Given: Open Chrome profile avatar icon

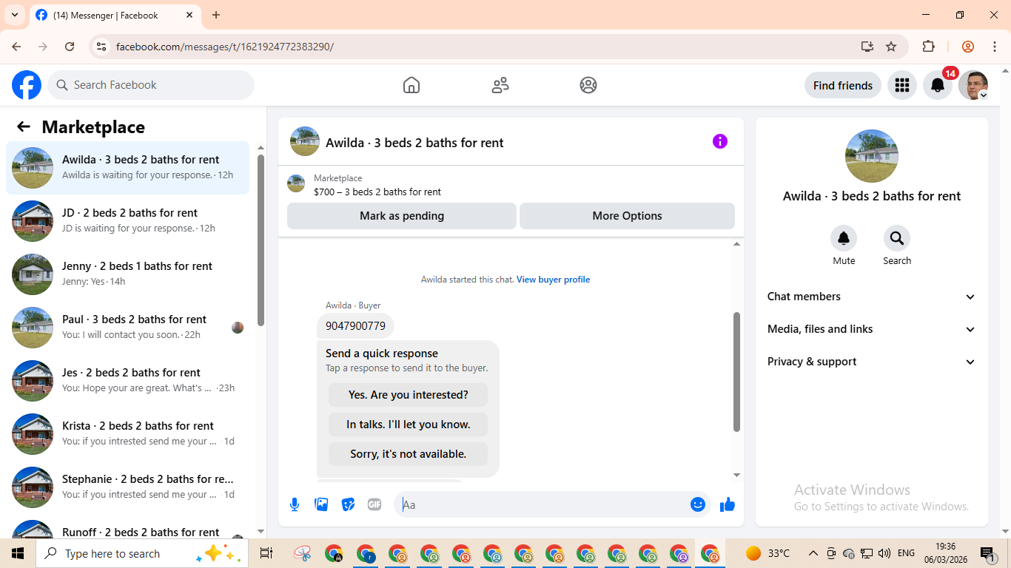Looking at the screenshot, I should [968, 47].
